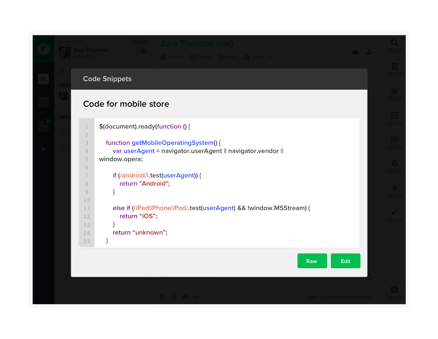Click the compose new message icon
438x339 pixels.
point(62,71)
